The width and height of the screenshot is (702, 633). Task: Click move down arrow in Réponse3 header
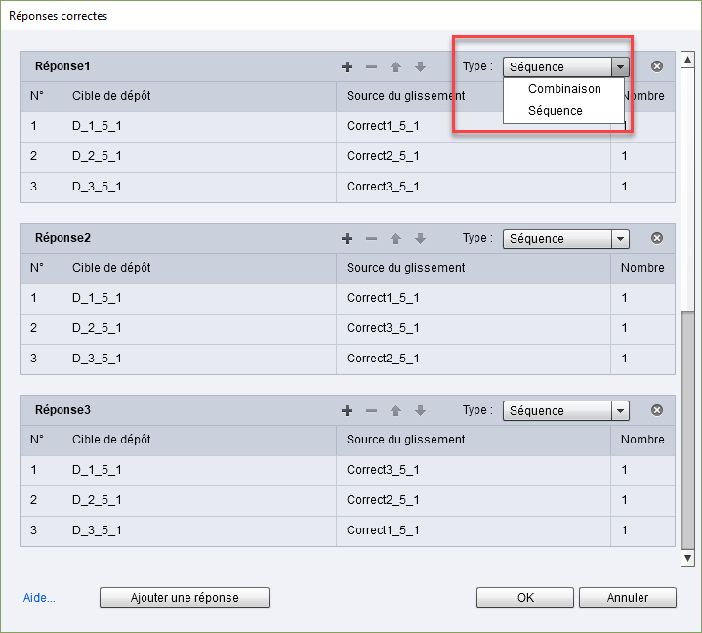pos(420,411)
